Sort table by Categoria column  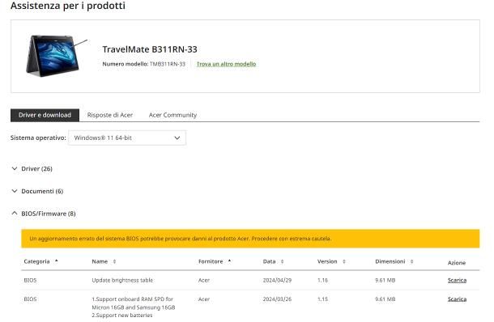[x=41, y=261]
